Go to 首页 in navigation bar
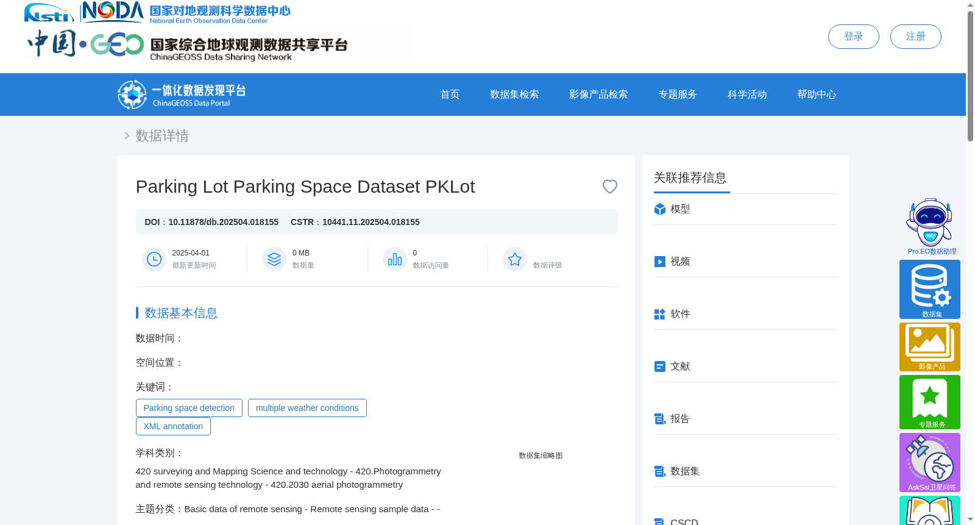 (450, 95)
